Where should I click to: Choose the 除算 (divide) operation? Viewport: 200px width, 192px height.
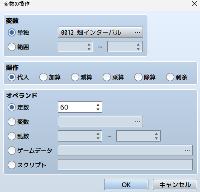(x=138, y=77)
